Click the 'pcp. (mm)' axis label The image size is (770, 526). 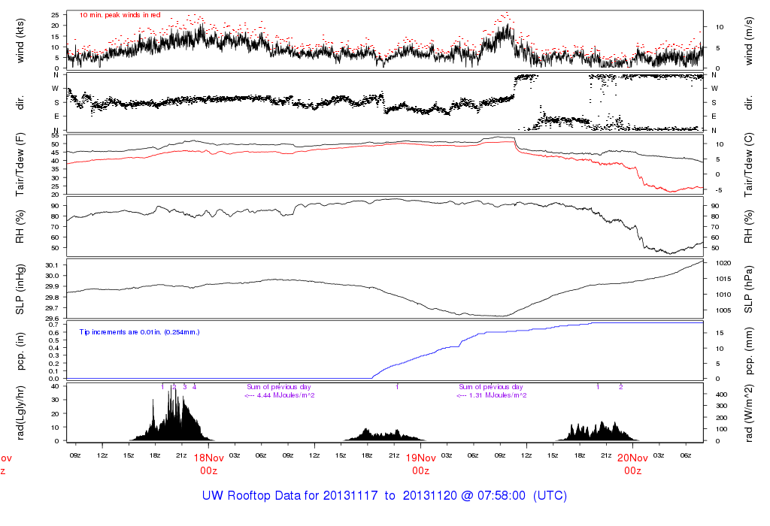(x=748, y=352)
